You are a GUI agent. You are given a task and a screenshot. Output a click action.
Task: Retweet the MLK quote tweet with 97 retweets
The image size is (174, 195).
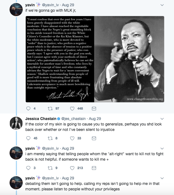(50, 109)
